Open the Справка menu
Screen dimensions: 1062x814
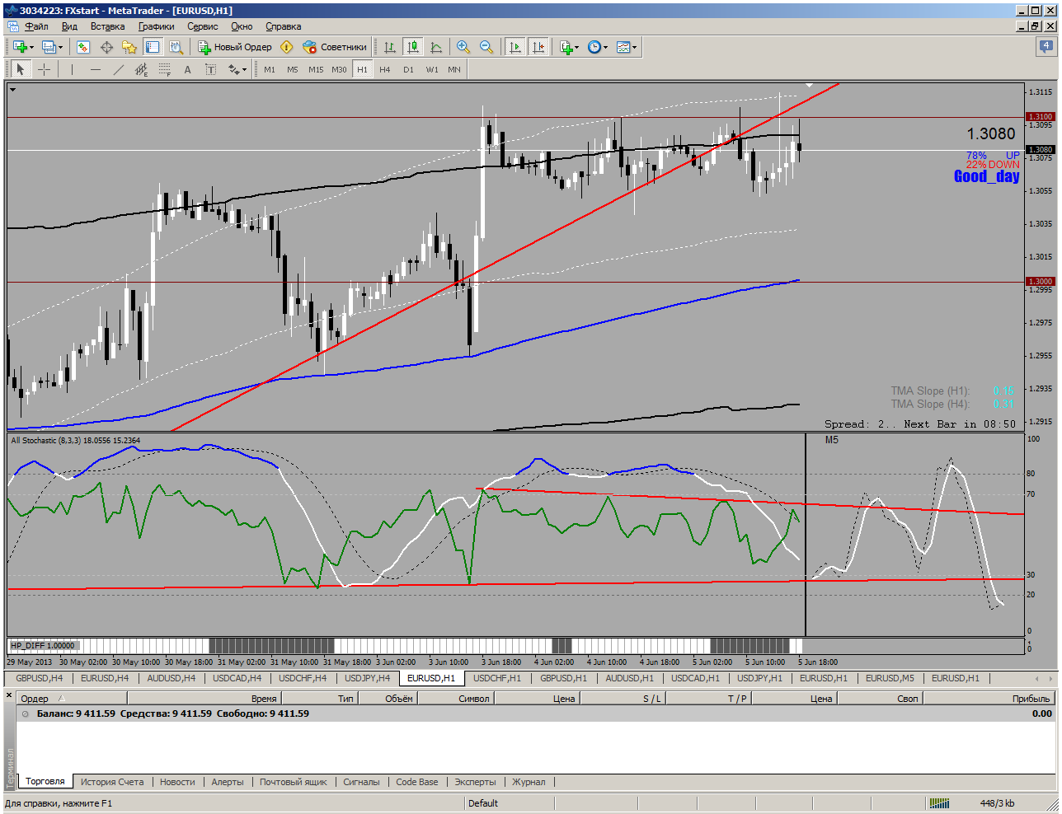coord(283,26)
